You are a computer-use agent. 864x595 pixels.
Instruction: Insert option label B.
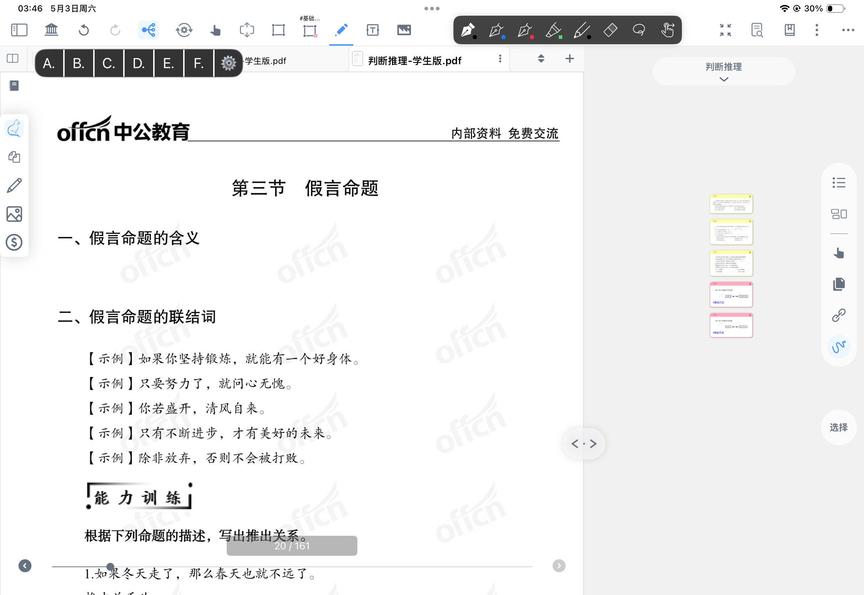(x=79, y=63)
